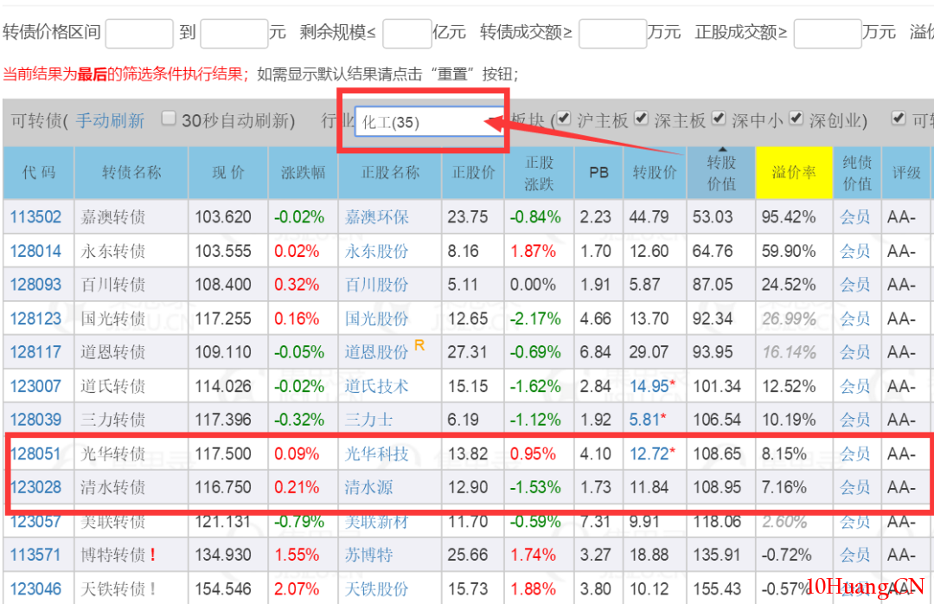Open bond code 128123 link
934x604 pixels.
coord(35,318)
